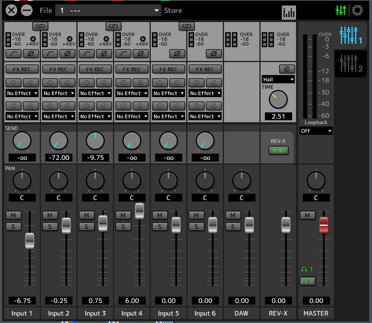Open the REV-X edit icon
The height and width of the screenshot is (323, 372).
click(287, 69)
